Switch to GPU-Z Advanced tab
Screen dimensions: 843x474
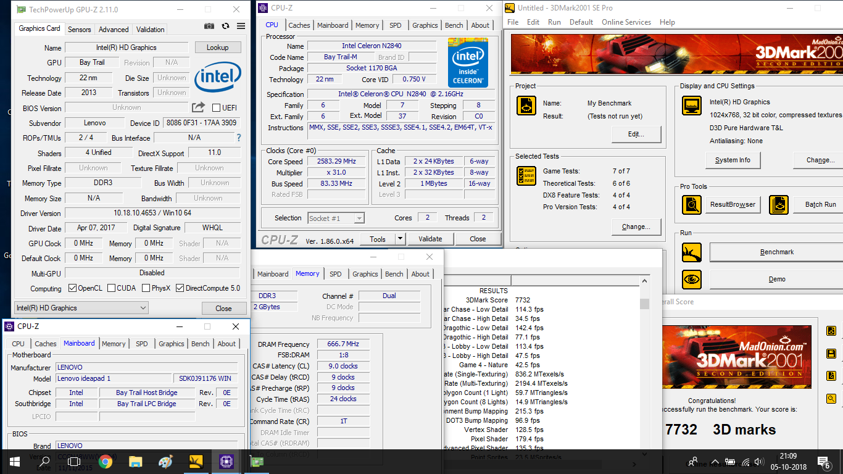pyautogui.click(x=114, y=30)
